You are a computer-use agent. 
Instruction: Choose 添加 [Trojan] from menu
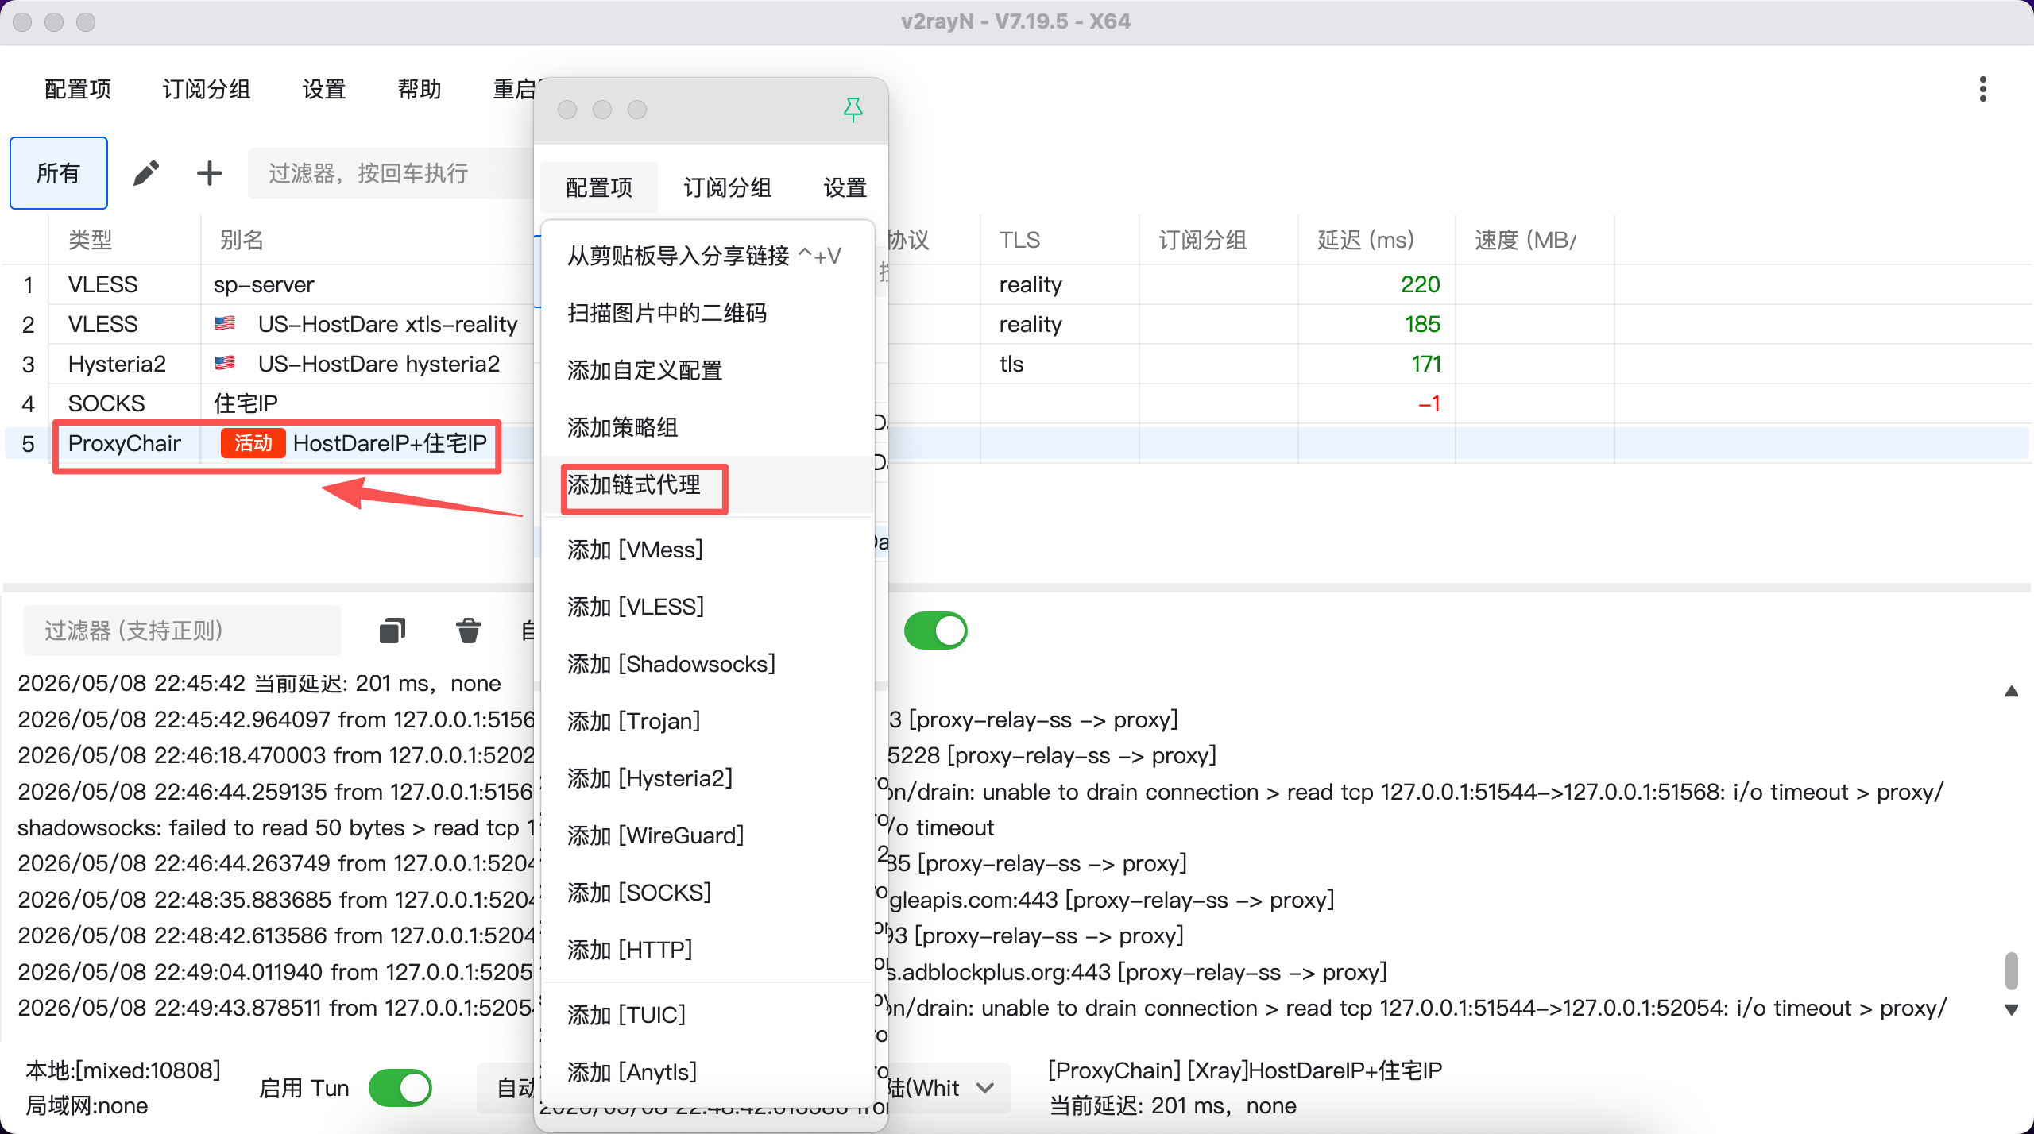pyautogui.click(x=708, y=721)
